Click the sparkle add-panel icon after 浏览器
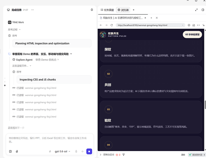This screenshot has height=158, width=206. coord(134,10)
